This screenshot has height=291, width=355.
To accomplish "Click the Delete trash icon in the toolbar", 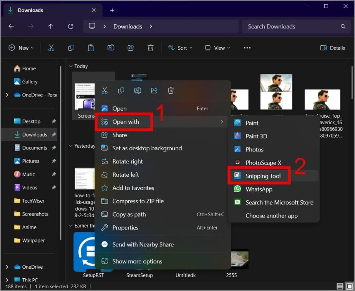I will click(x=151, y=48).
